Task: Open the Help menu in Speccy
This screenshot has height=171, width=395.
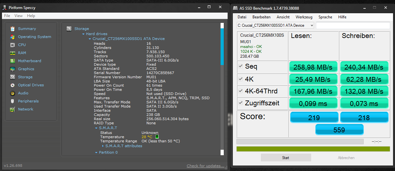Action: click(31, 16)
